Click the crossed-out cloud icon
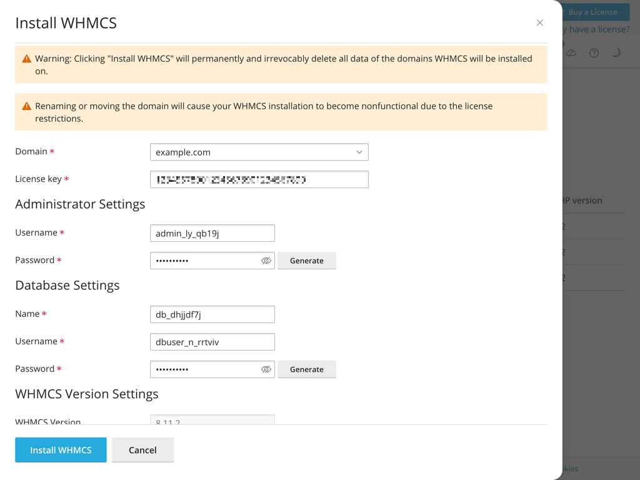Image resolution: width=640 pixels, height=480 pixels. pos(571,52)
